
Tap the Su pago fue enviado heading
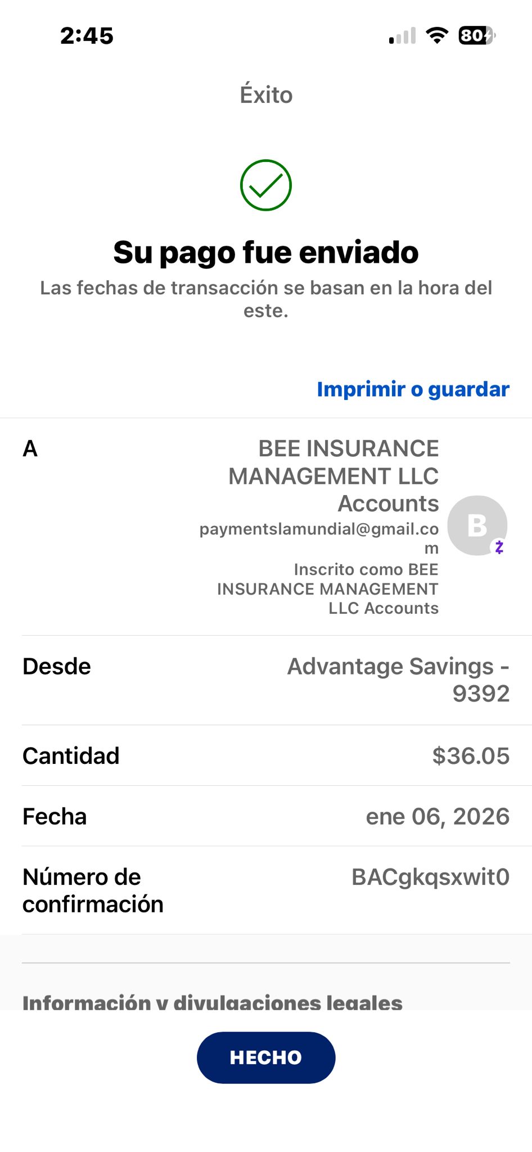pyautogui.click(x=266, y=252)
